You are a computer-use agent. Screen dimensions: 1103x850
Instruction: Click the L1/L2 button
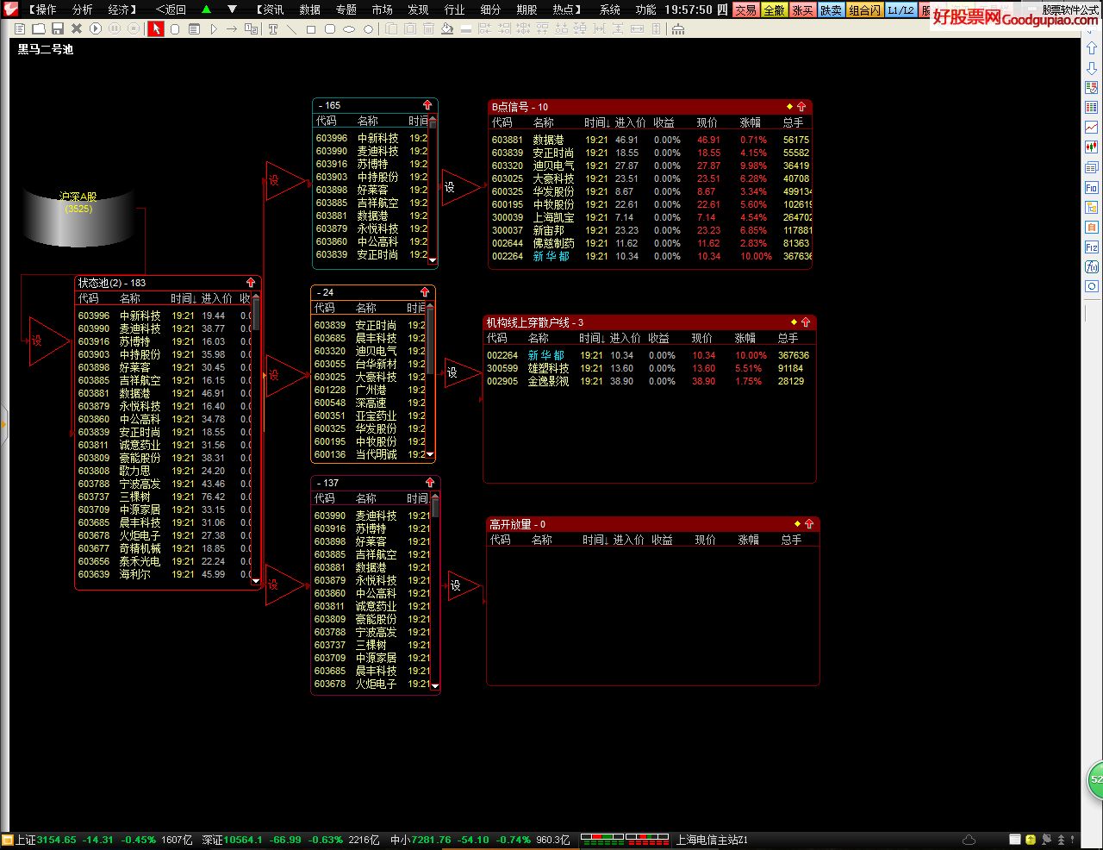tap(901, 9)
